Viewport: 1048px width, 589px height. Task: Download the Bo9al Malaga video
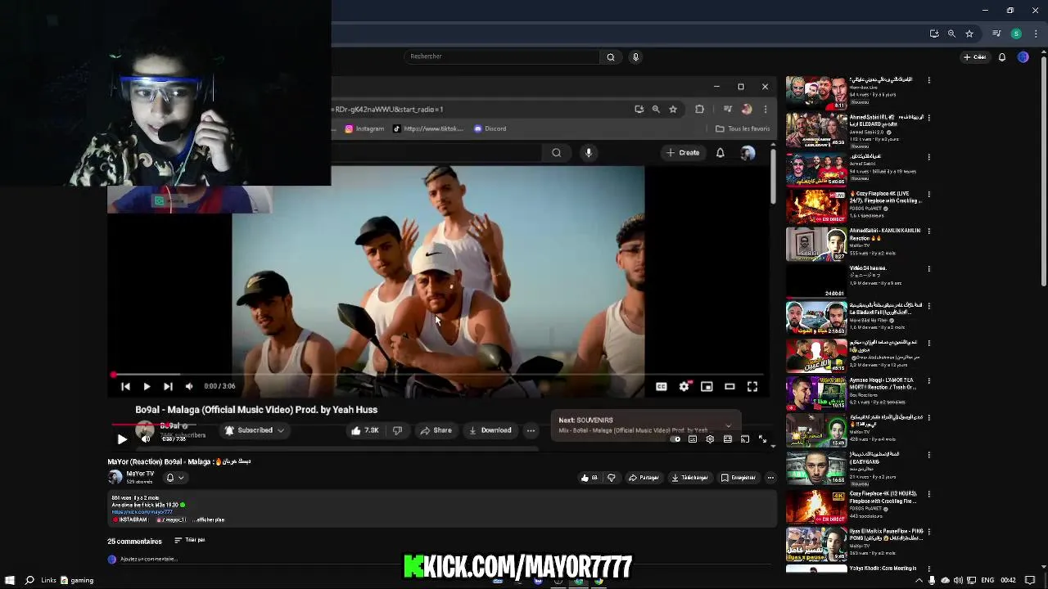coord(490,430)
